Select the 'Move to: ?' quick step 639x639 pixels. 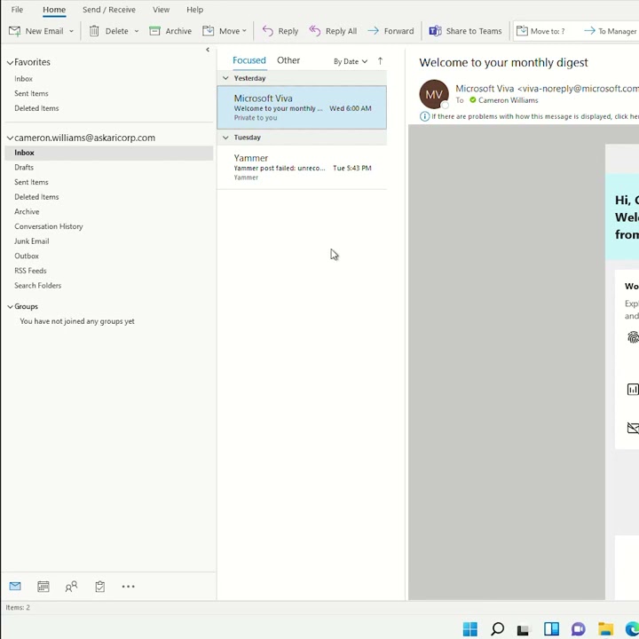pos(540,31)
